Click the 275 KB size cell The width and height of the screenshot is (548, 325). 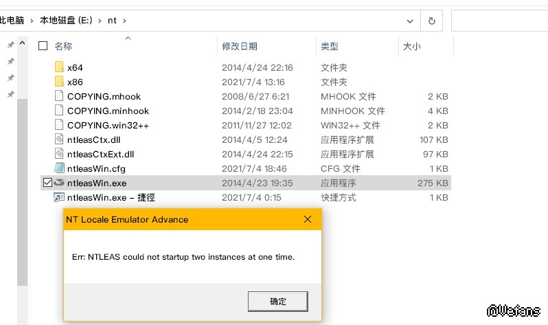tap(433, 183)
